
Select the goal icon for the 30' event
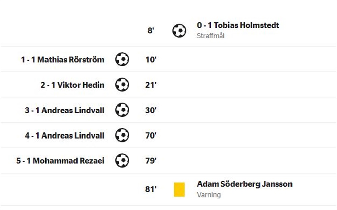coord(122,110)
